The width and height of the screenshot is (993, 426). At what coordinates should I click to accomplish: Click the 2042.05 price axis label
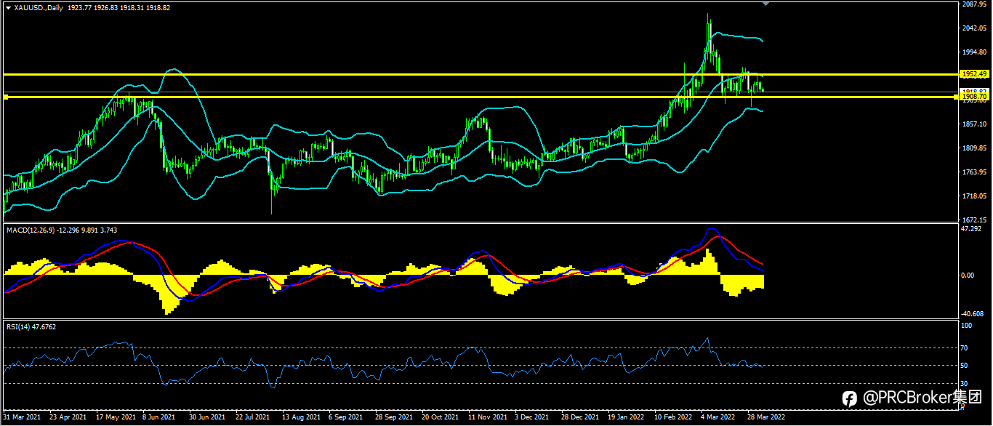pos(973,28)
